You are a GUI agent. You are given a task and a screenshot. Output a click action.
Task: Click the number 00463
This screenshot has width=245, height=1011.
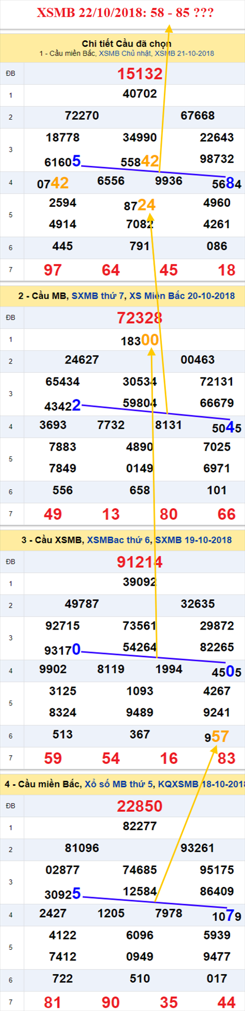(x=198, y=359)
